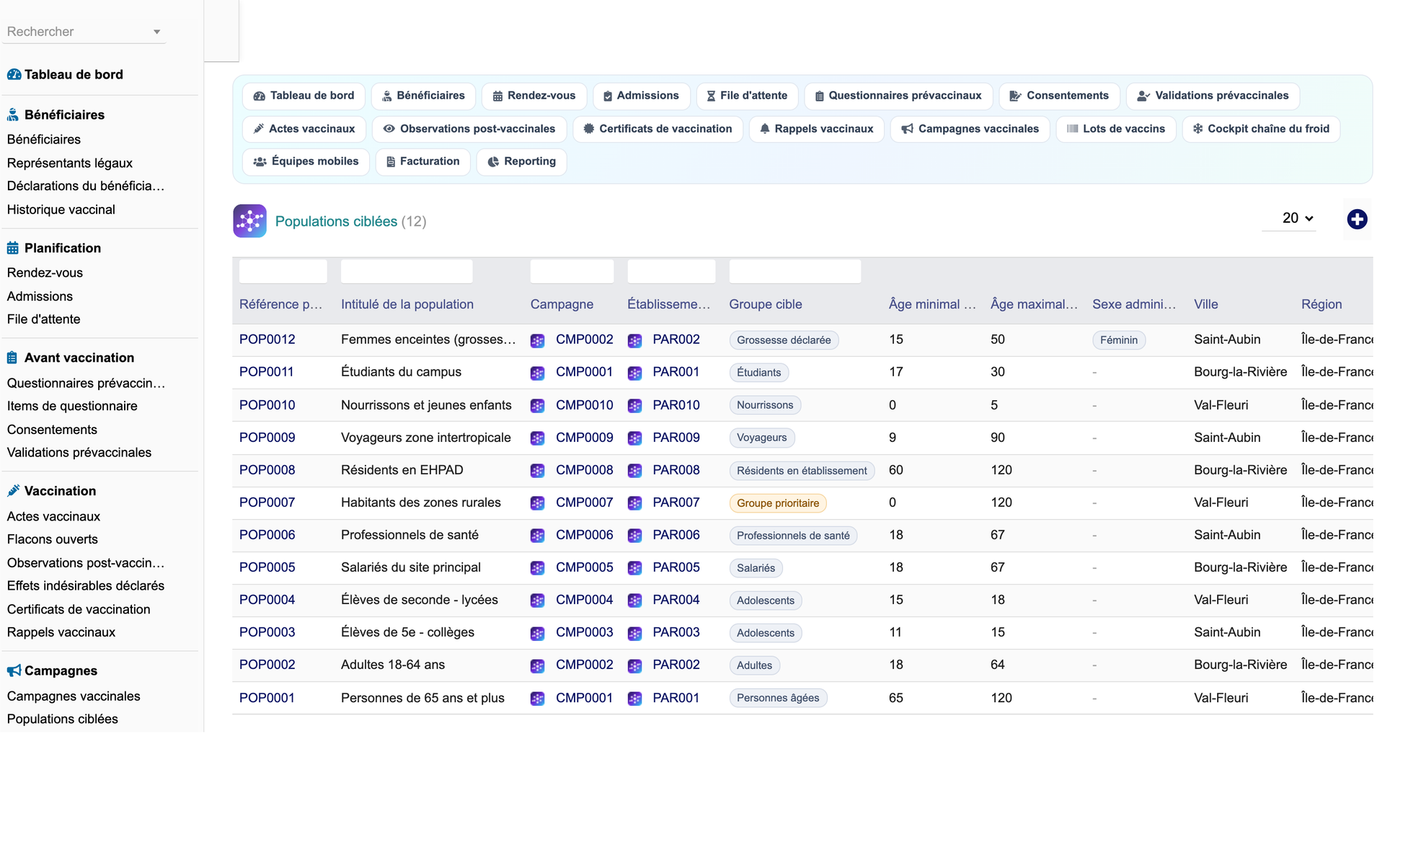Open Historique vaccinal in sidebar
Image resolution: width=1403 pixels, height=868 pixels.
pos(61,210)
